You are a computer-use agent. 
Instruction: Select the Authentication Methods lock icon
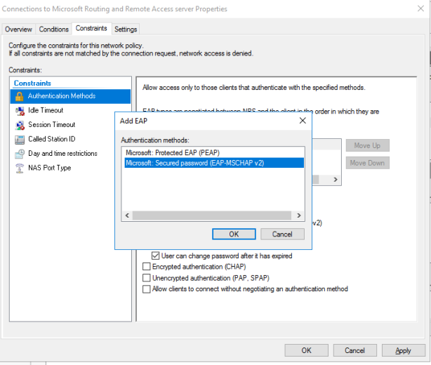pyautogui.click(x=19, y=96)
